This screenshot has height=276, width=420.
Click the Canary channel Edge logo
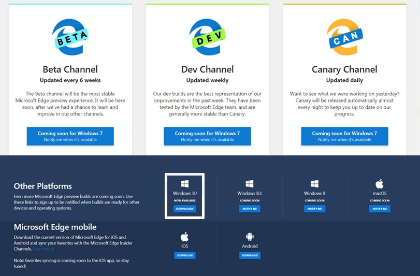tap(344, 37)
